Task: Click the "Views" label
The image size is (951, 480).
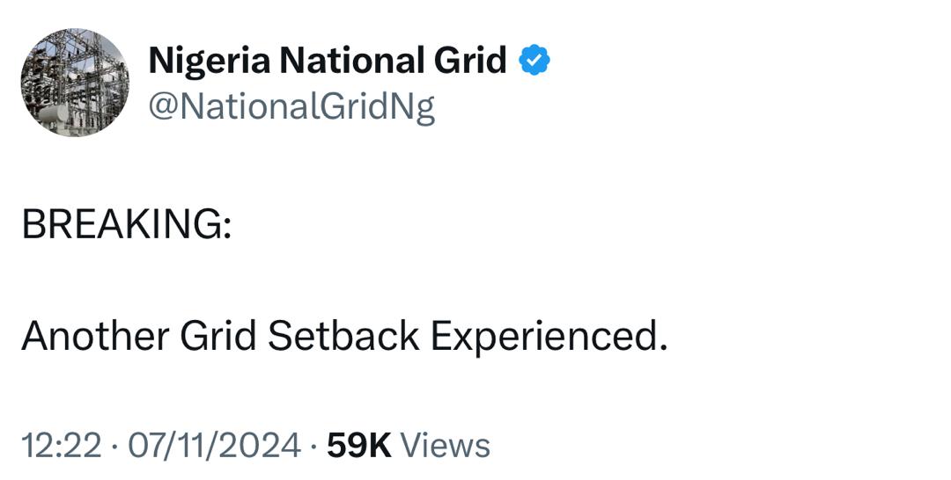Action: pyautogui.click(x=445, y=445)
